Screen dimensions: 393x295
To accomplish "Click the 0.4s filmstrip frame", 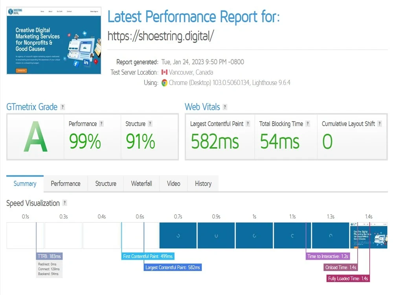I will [x=102, y=235].
